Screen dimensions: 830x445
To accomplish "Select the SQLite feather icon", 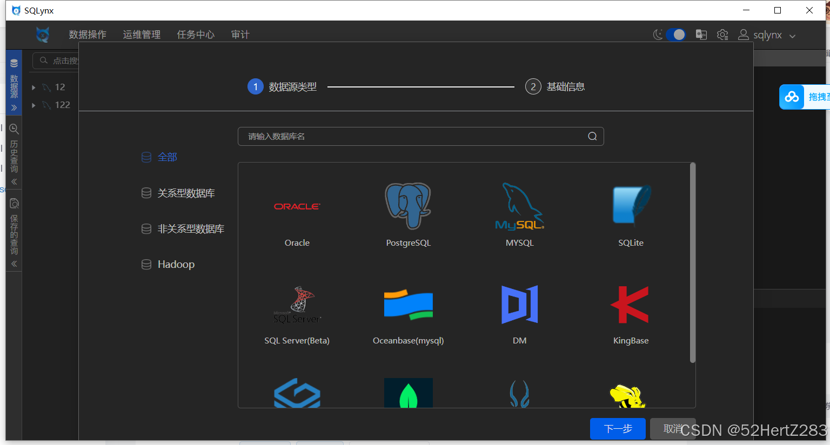I will 631,205.
